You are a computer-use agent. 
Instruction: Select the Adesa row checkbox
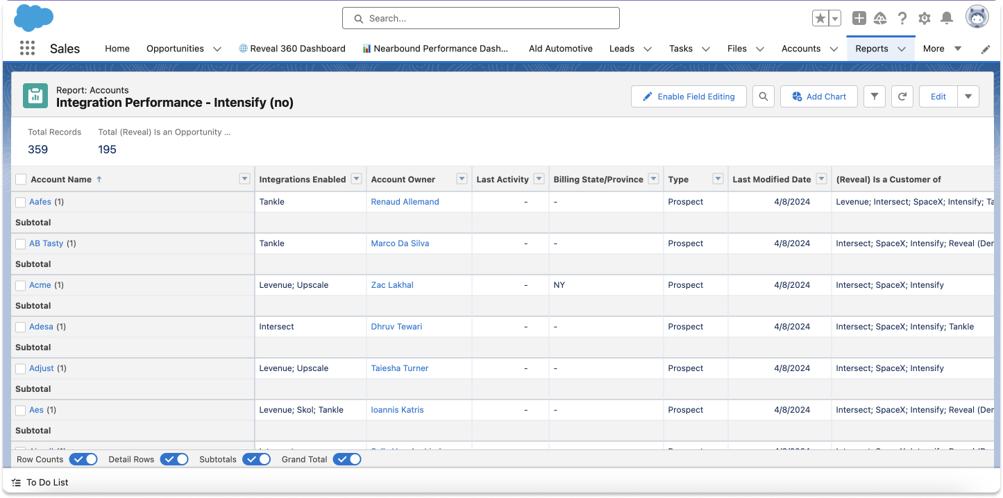tap(21, 327)
